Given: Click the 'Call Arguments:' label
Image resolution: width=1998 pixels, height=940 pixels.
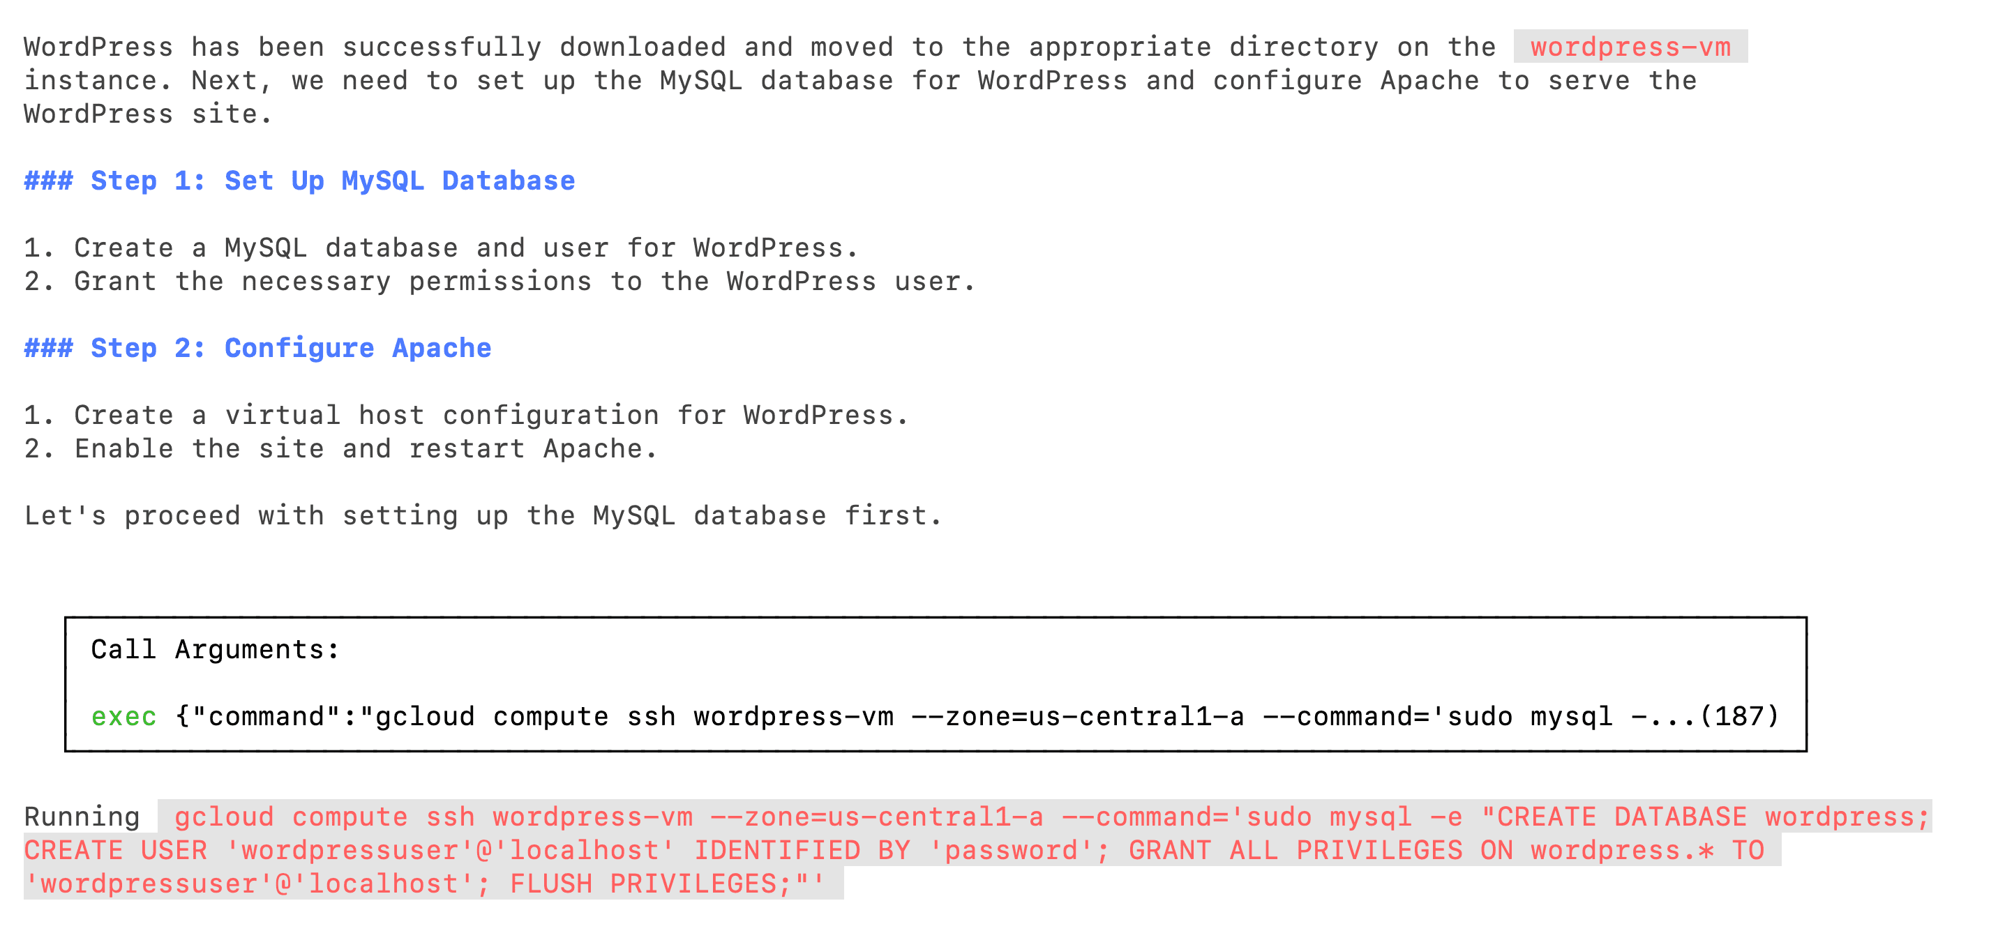Looking at the screenshot, I should coord(215,649).
